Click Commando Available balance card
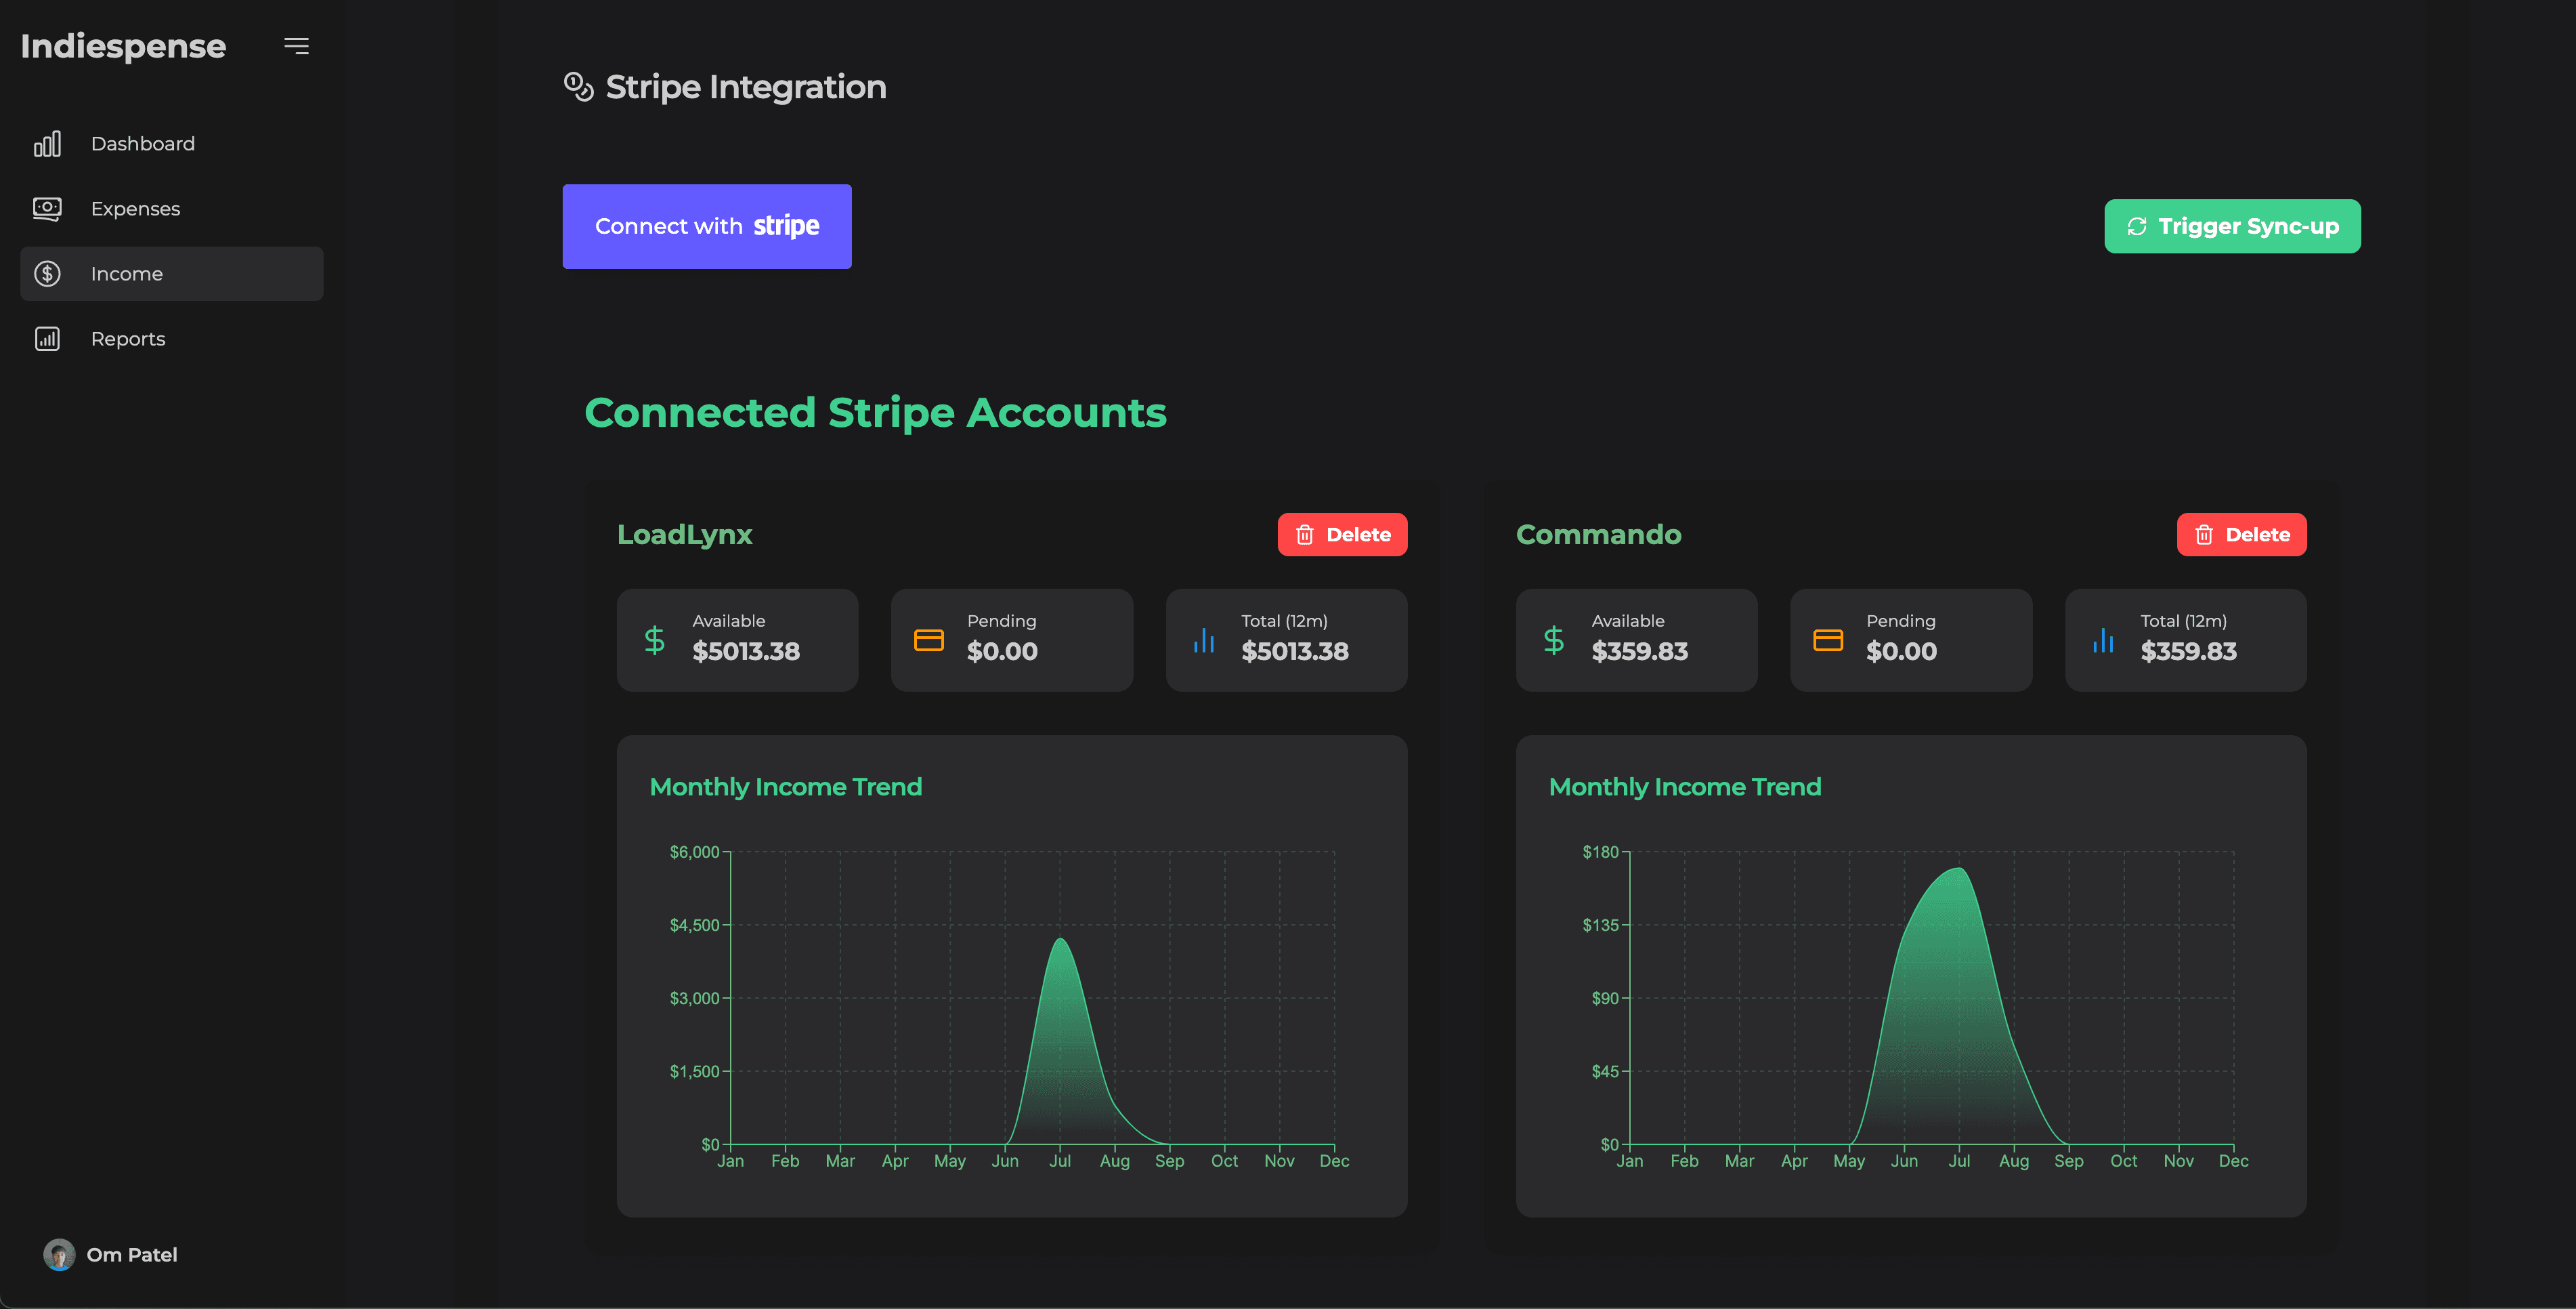The height and width of the screenshot is (1309, 2576). [1636, 640]
